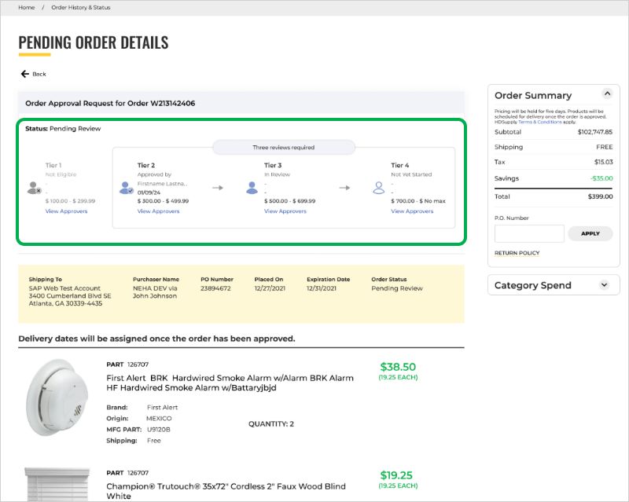Open the faux wood blind product image
Viewport: 629px width, 502px height.
click(x=57, y=485)
